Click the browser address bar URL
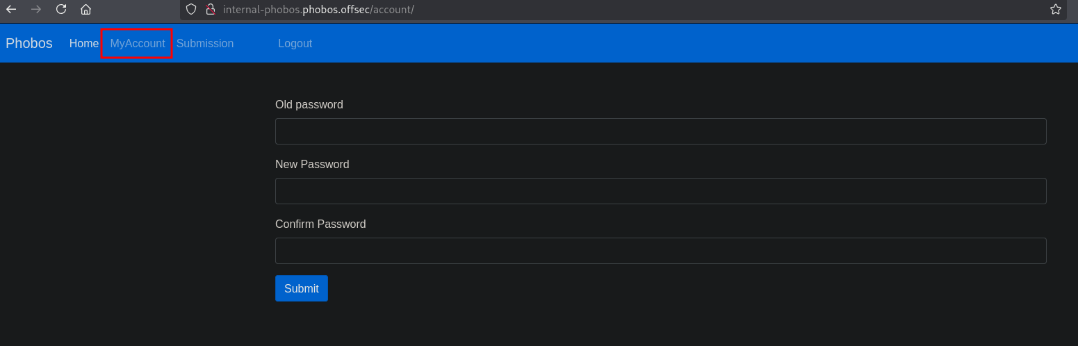Viewport: 1078px width, 346px height. pyautogui.click(x=318, y=10)
